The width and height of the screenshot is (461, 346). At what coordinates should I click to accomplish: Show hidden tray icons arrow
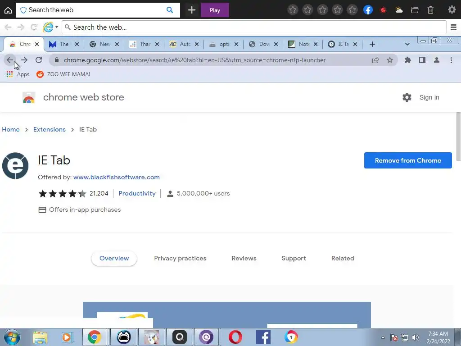click(383, 337)
